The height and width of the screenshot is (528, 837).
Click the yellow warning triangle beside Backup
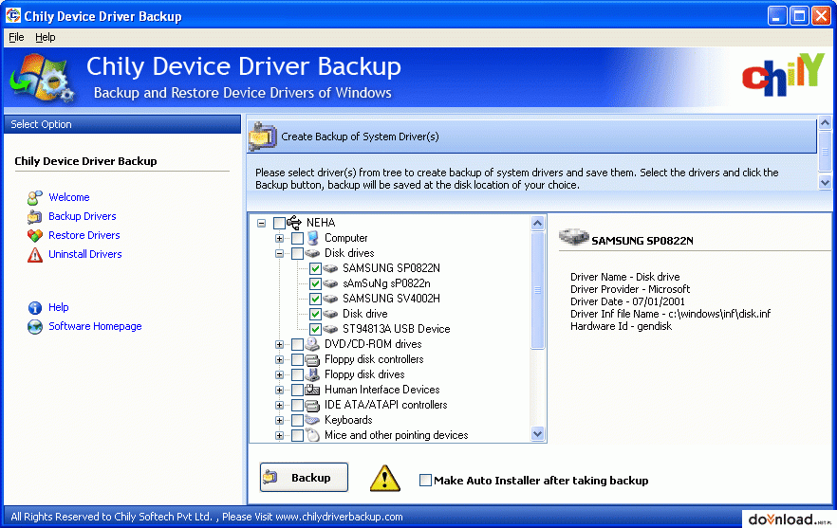click(x=385, y=478)
